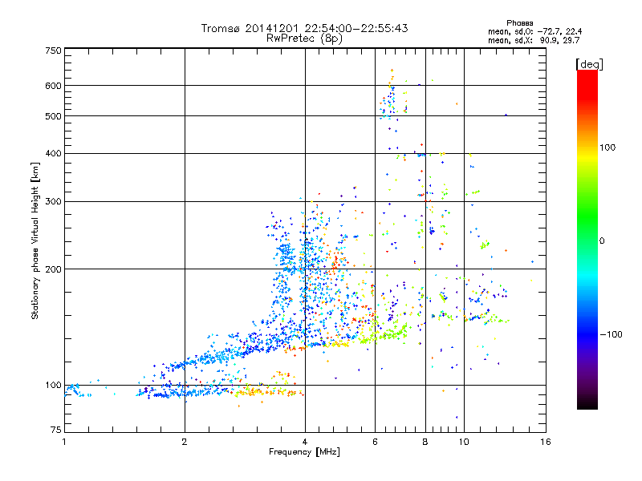Viewport: 642px width, 481px height.
Task: Click the x-axis tick label "4"
Action: (305, 442)
